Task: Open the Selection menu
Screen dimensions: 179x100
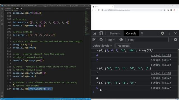Action: tap(13, 6)
